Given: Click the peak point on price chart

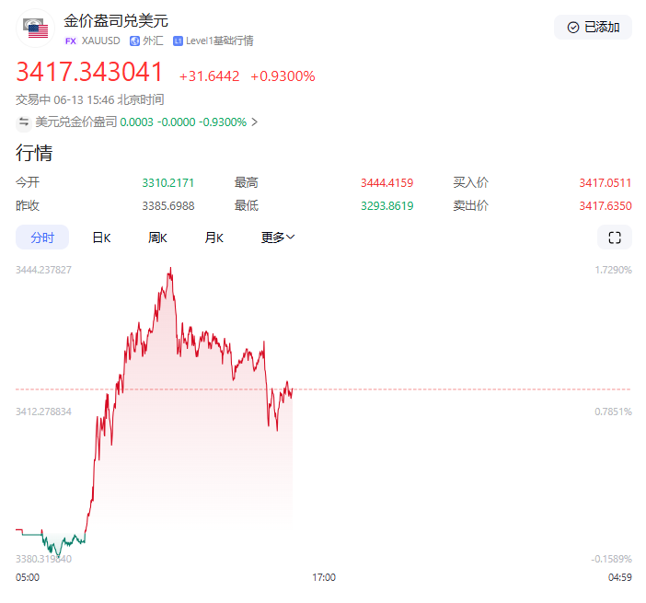Looking at the screenshot, I should point(170,269).
